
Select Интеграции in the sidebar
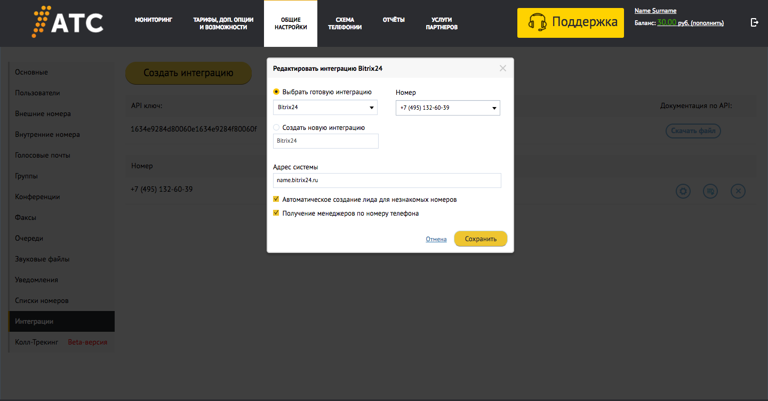[x=62, y=321]
